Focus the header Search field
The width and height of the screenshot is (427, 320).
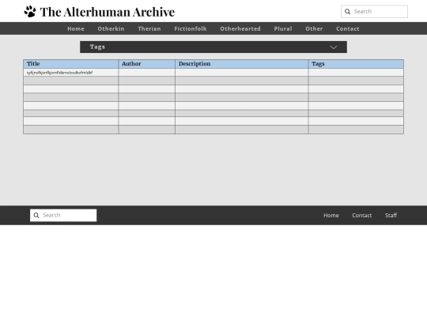coord(375,11)
